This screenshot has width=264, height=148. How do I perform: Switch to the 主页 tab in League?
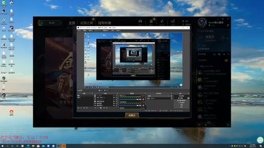point(72,23)
